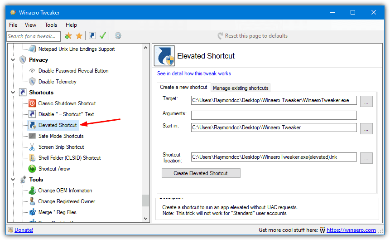Select Classic Shutdown Shortcut item

tap(67, 103)
